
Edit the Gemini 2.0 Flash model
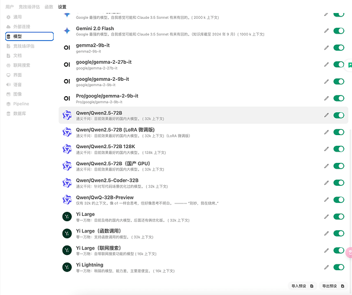click(x=327, y=31)
